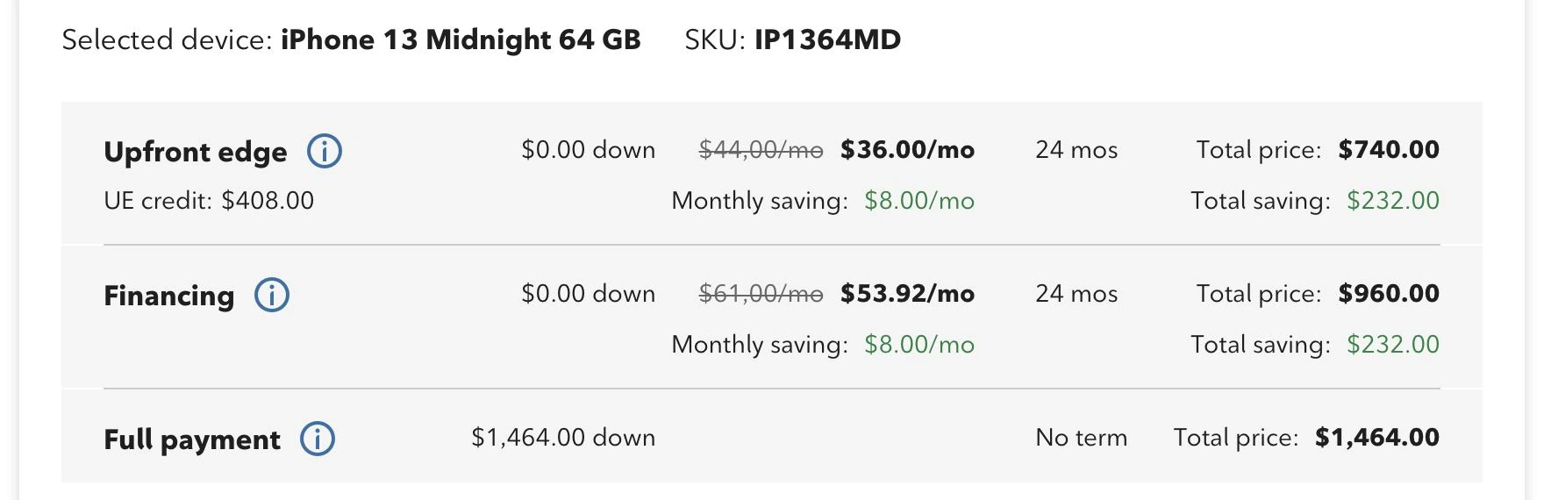Select the Full payment plan label

tap(192, 439)
